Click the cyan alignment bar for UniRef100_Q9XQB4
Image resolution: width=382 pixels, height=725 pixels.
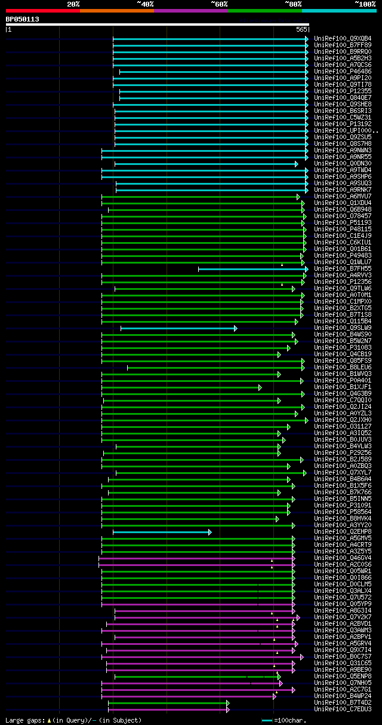click(211, 39)
